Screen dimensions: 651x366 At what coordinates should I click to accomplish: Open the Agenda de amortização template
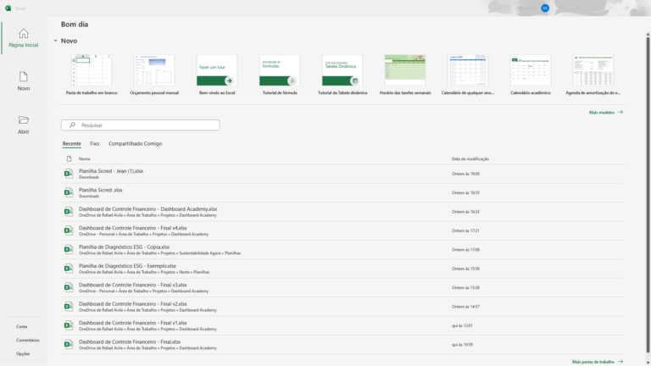(593, 75)
